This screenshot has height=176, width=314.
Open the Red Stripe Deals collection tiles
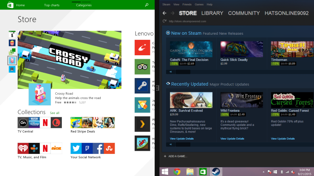click(93, 123)
